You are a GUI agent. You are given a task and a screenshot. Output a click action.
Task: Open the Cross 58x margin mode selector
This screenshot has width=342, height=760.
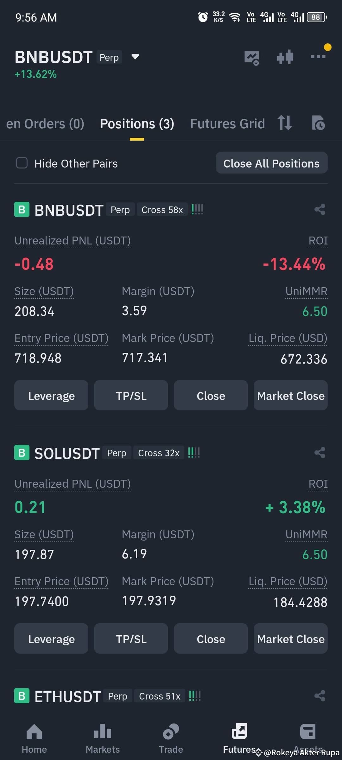click(x=162, y=210)
